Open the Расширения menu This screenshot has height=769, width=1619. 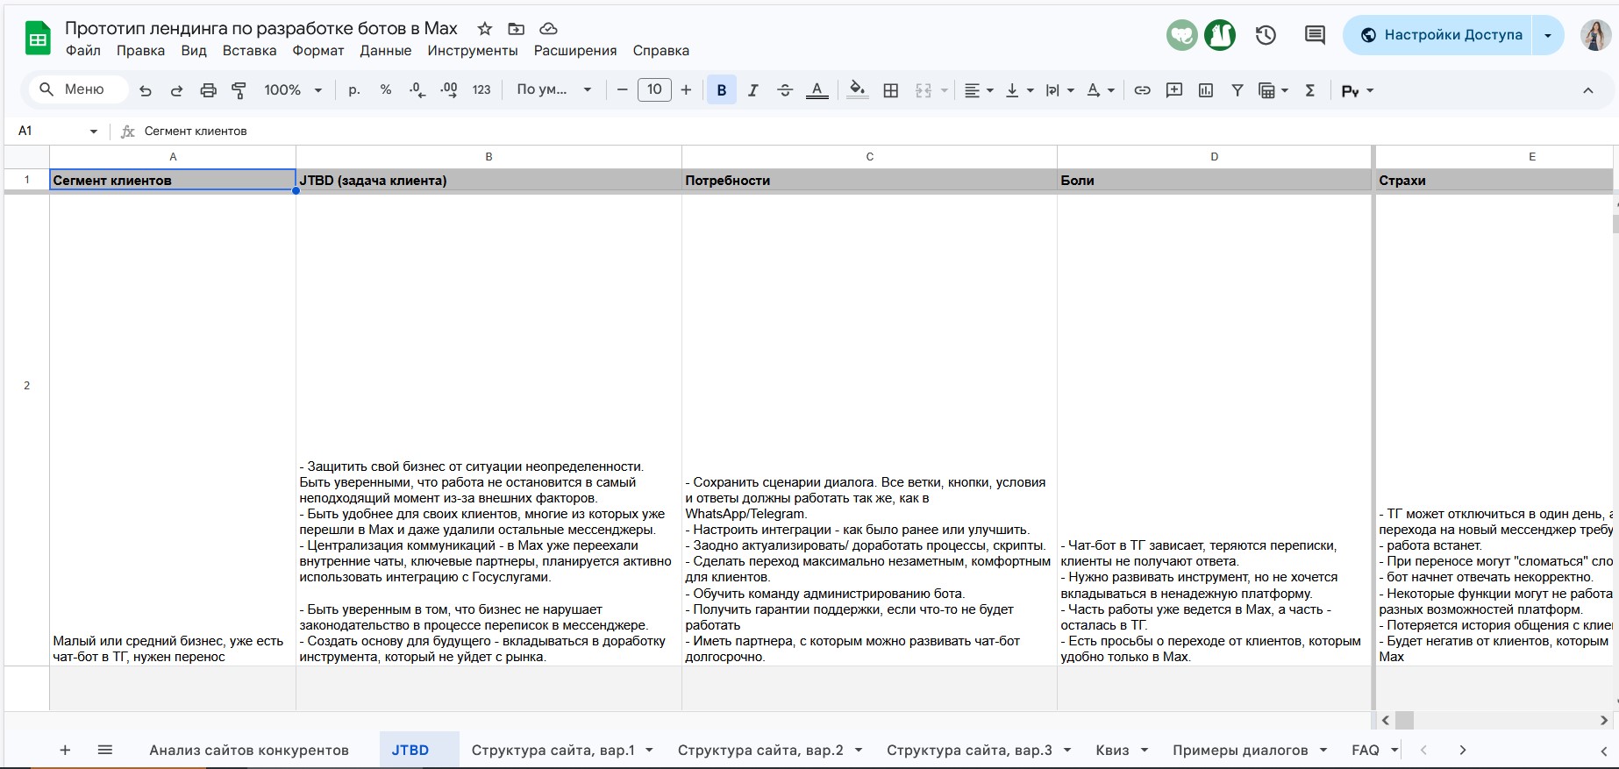coord(575,51)
